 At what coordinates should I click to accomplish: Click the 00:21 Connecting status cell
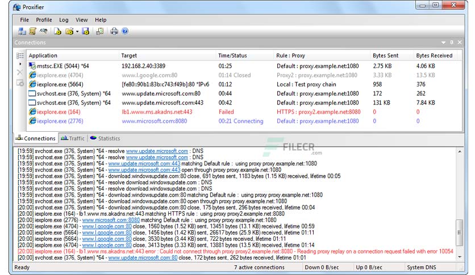point(241,121)
